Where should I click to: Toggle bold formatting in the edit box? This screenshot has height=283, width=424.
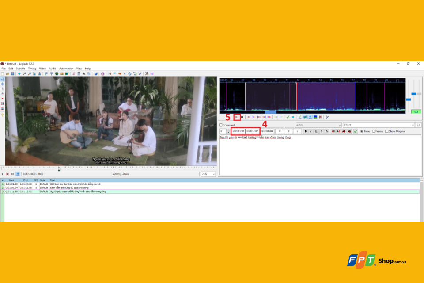coord(306,131)
